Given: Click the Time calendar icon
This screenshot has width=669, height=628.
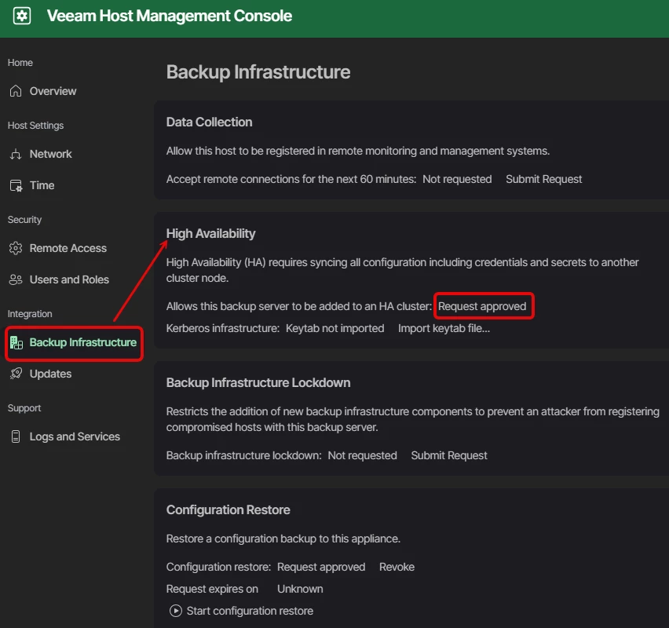Looking at the screenshot, I should click(16, 185).
